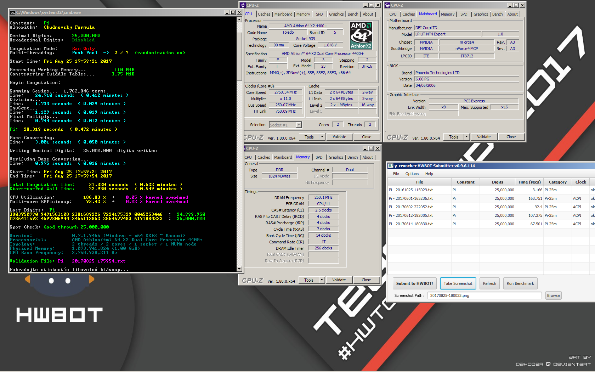Click the Toledo code name field
Screen dimensions: 595x372
click(288, 32)
